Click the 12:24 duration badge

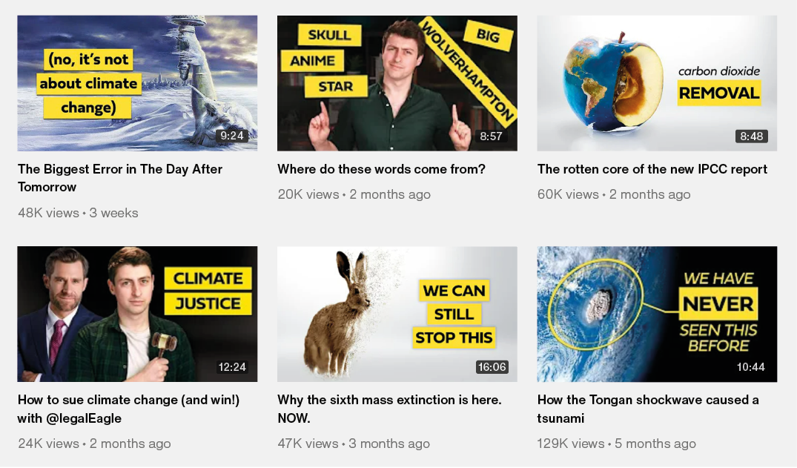click(232, 367)
